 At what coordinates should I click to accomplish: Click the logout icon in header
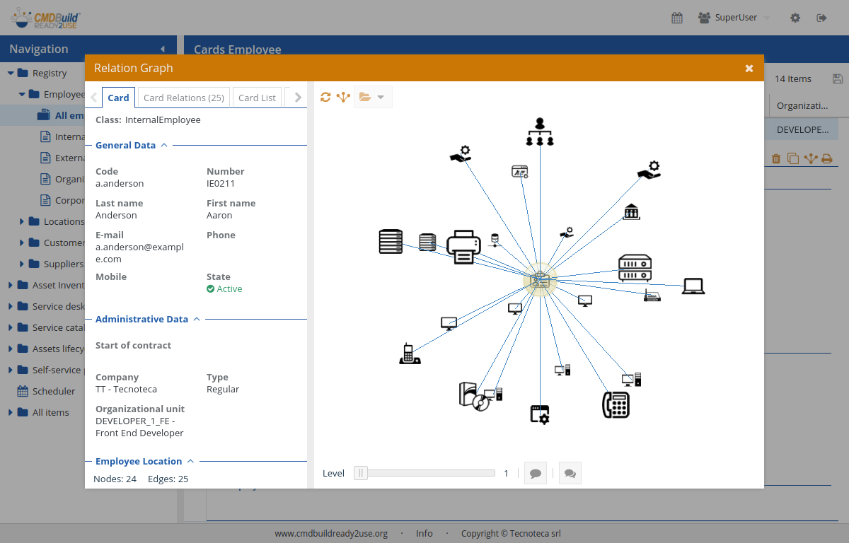pos(821,18)
